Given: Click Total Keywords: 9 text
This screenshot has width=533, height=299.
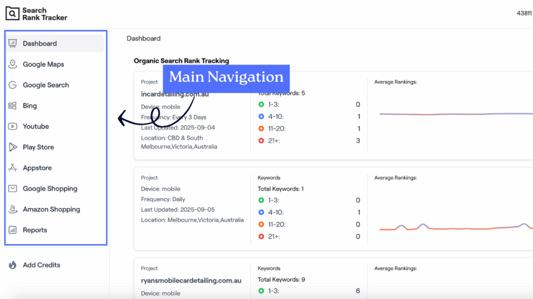Looking at the screenshot, I should (281, 280).
